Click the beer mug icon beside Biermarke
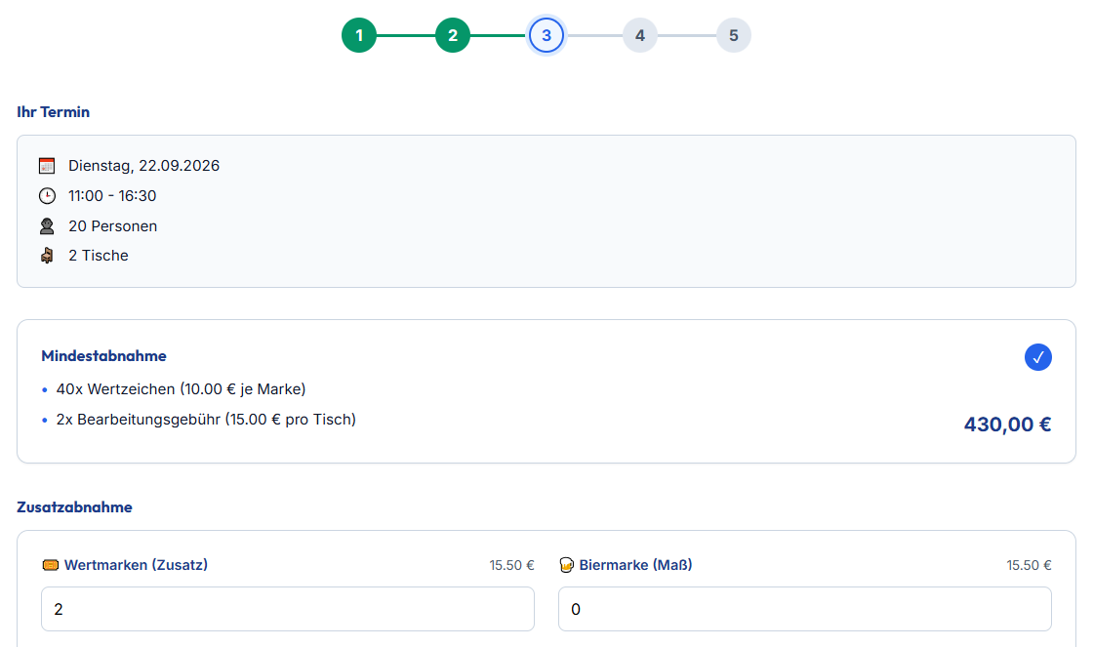The image size is (1093, 647). tap(567, 565)
